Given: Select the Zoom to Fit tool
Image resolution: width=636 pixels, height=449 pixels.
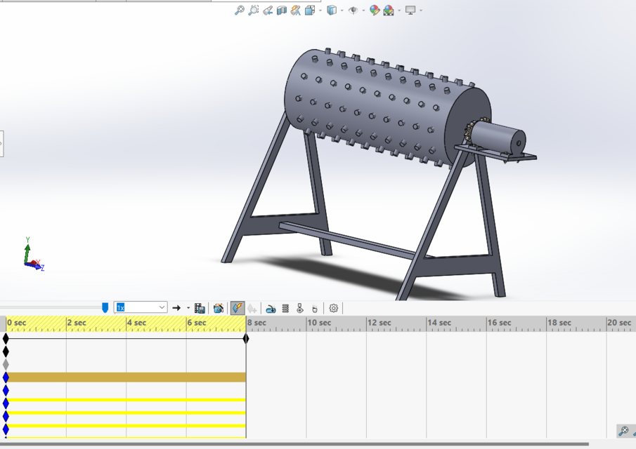Looking at the screenshot, I should tap(238, 11).
